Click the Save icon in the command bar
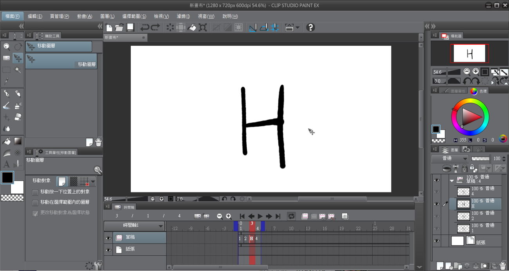 coord(130,27)
